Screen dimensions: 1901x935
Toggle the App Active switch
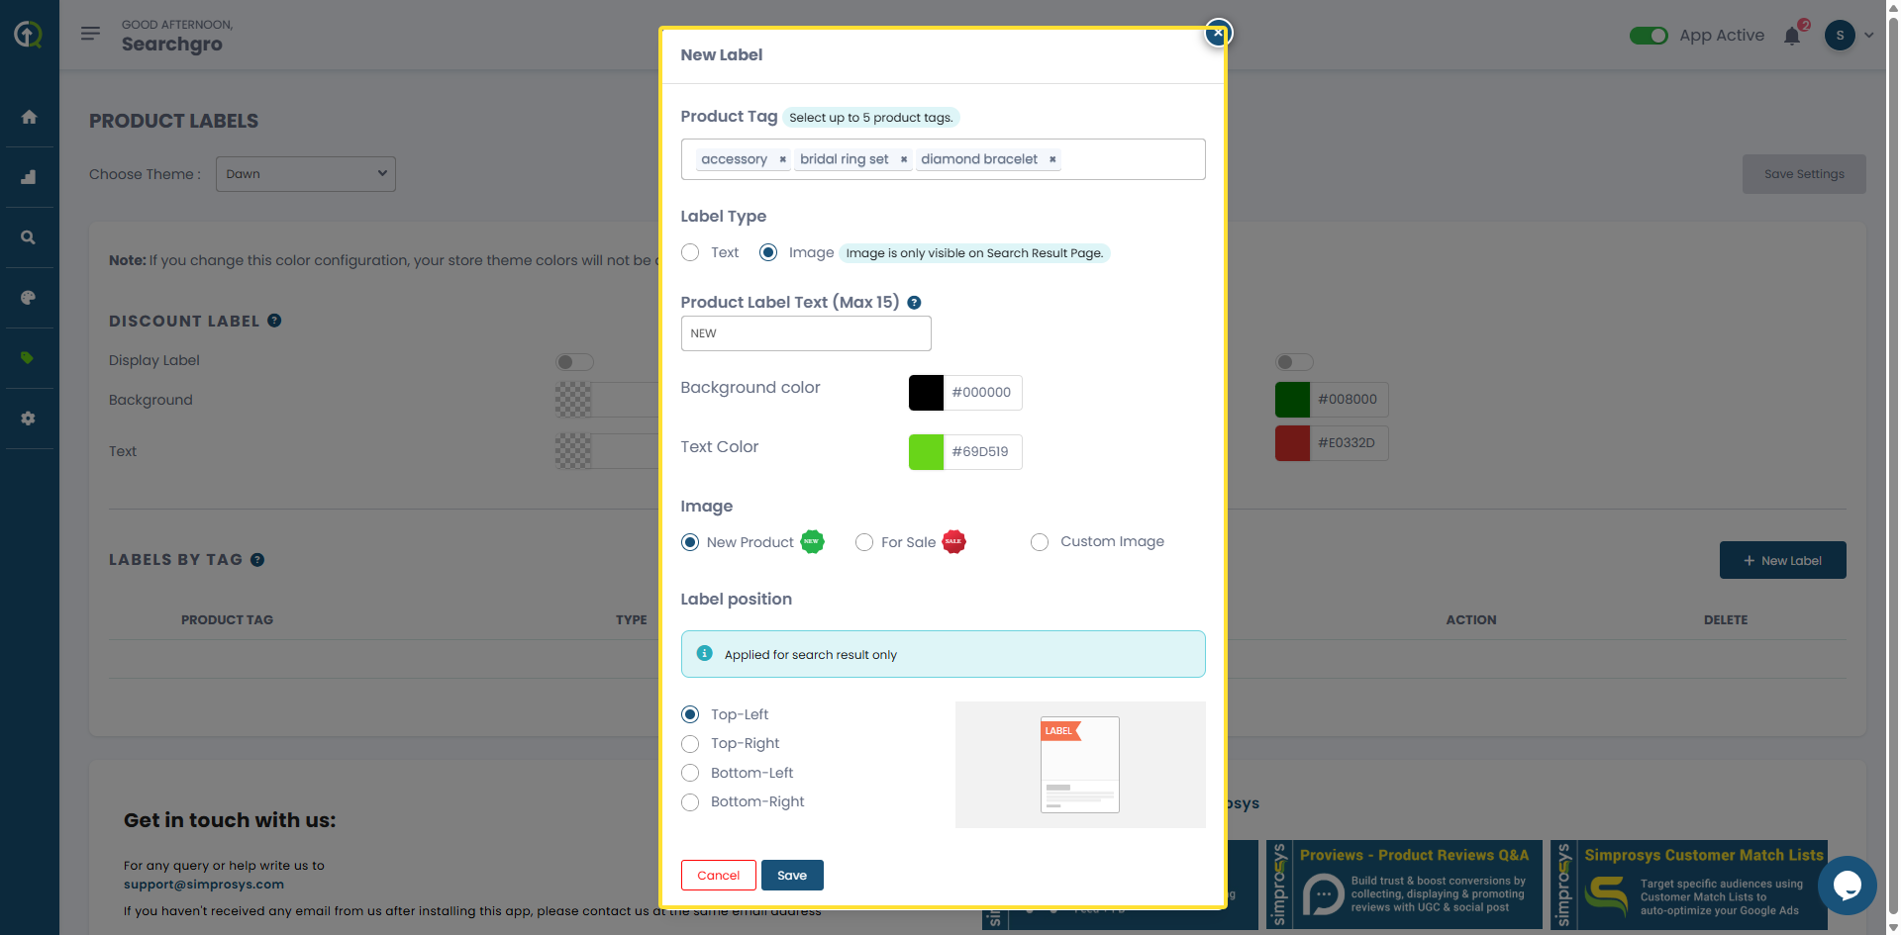[1649, 36]
